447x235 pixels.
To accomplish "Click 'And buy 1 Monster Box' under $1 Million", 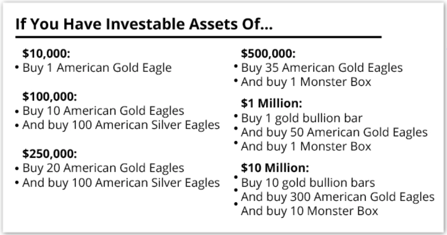I will pos(306,147).
